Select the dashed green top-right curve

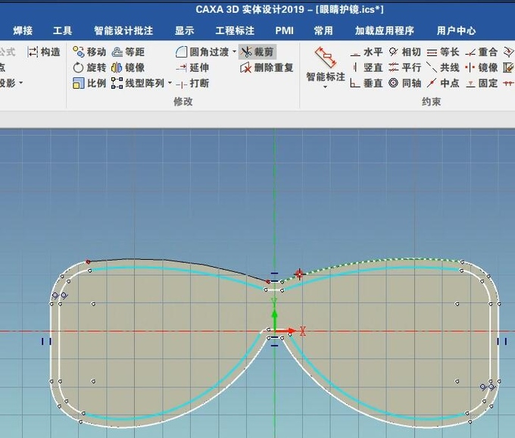click(x=371, y=262)
